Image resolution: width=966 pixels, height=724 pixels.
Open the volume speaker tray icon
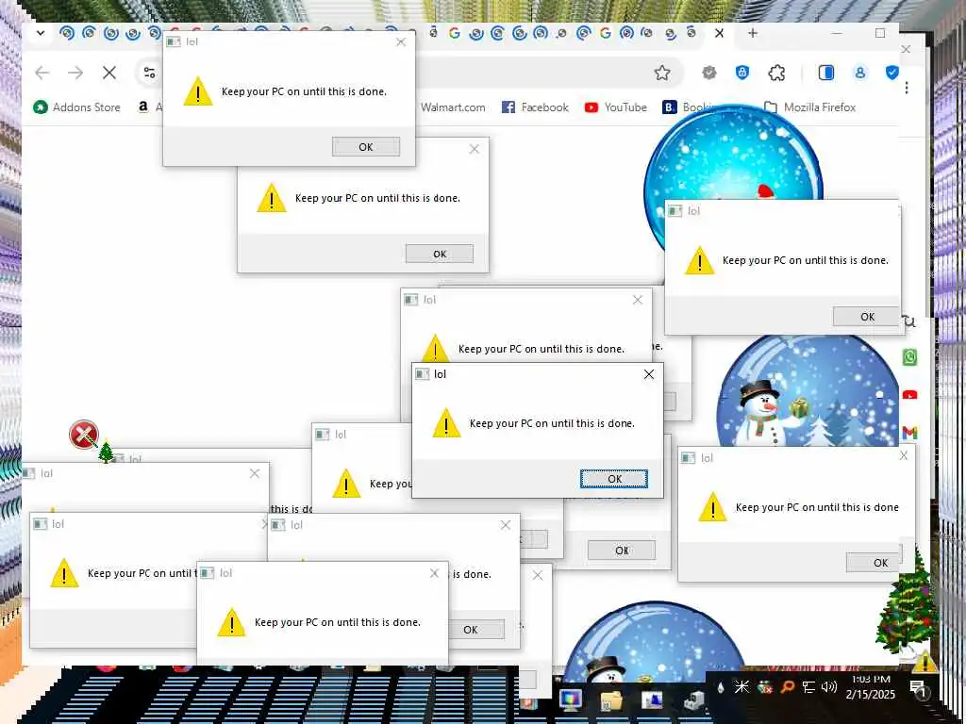pos(829,687)
